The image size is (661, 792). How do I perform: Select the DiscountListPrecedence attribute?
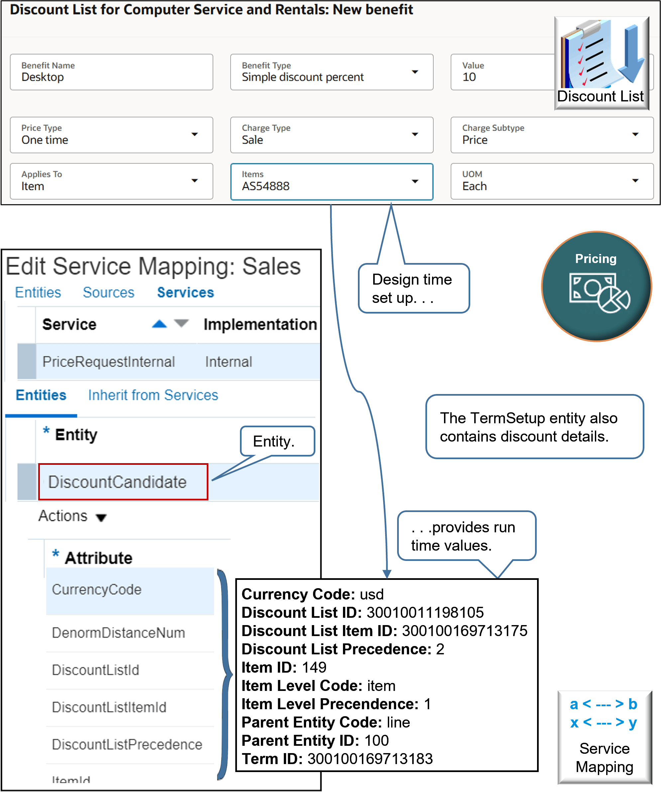click(127, 744)
